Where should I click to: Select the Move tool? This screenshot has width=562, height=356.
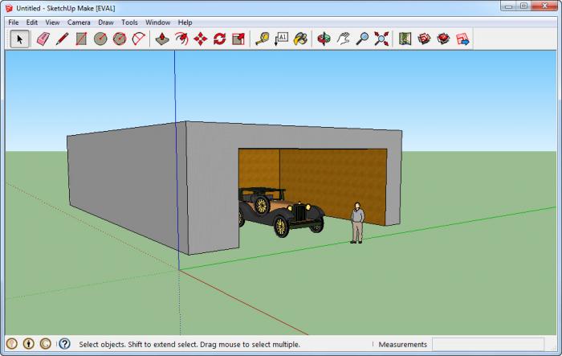(x=201, y=39)
